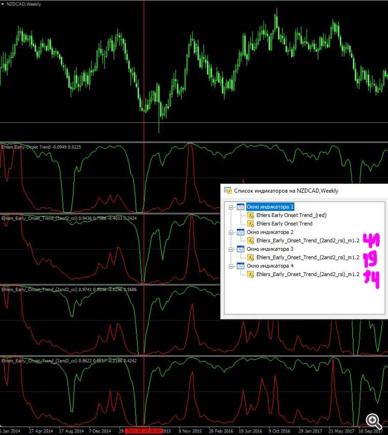The width and height of the screenshot is (388, 435).
Task: Click the 5 Jan 2014 time axis label
Action: pos(10,431)
